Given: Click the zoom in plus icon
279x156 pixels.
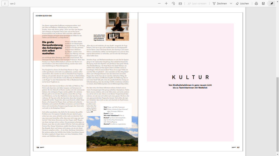Looking at the screenshot, I should pos(166,4).
